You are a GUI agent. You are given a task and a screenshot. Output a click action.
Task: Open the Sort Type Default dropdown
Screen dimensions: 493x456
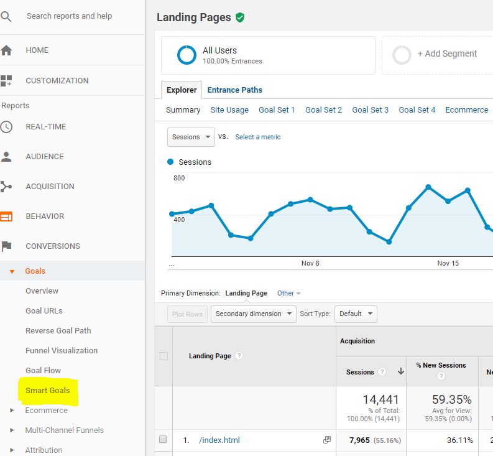(356, 314)
